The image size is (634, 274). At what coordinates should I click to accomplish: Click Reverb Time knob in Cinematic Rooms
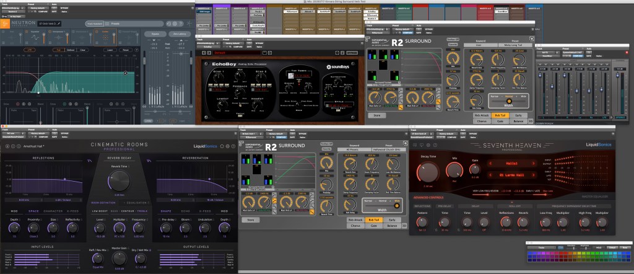pos(119,180)
